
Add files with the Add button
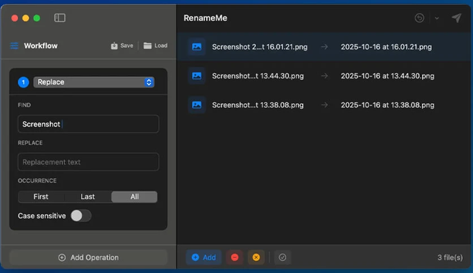[x=204, y=257]
